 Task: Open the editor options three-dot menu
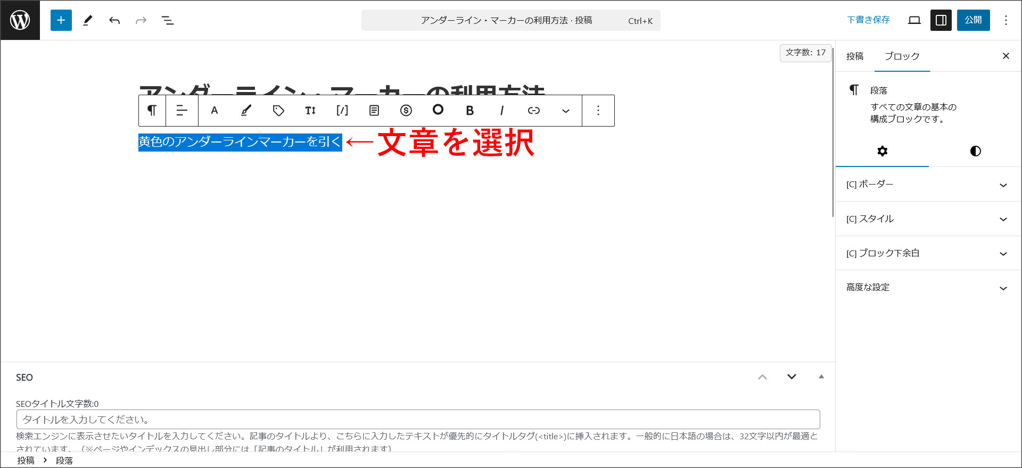[1006, 20]
